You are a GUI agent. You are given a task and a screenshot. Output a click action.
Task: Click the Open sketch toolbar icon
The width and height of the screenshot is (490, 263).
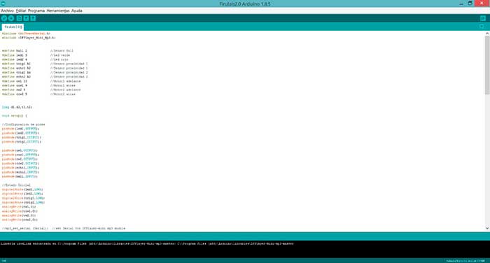tap(27, 18)
